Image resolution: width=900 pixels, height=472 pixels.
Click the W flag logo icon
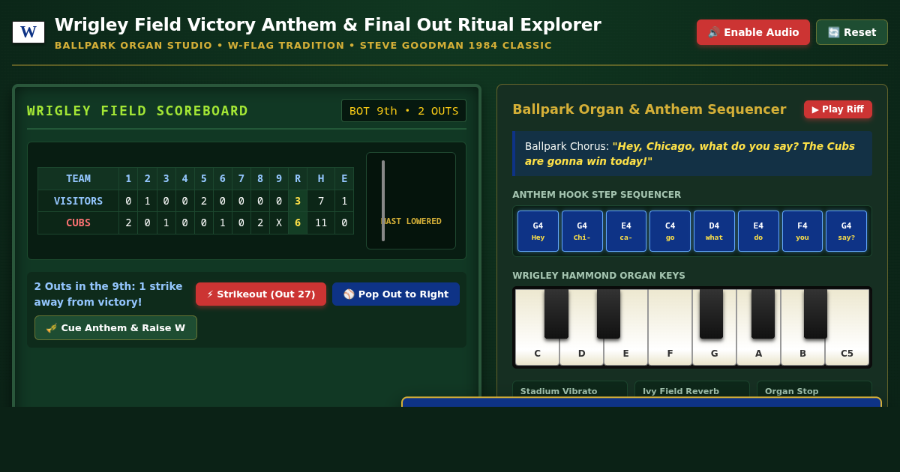[28, 32]
